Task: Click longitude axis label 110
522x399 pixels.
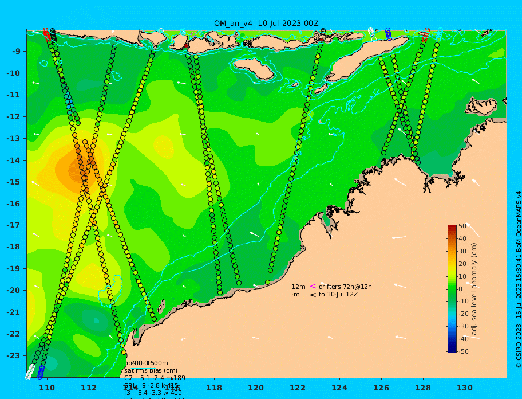Action: (48, 388)
